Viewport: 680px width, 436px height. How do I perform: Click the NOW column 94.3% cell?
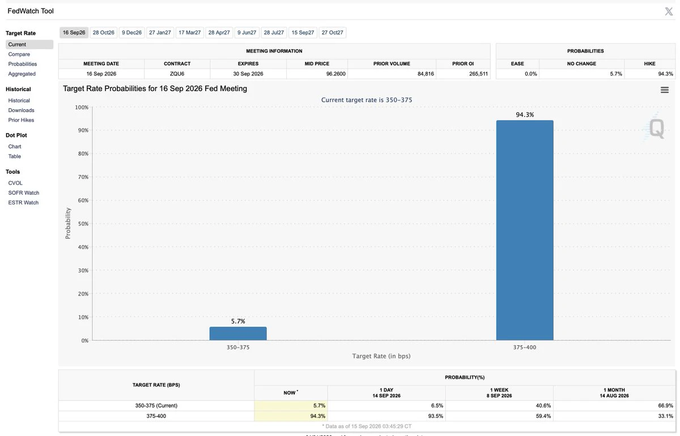tap(291, 416)
